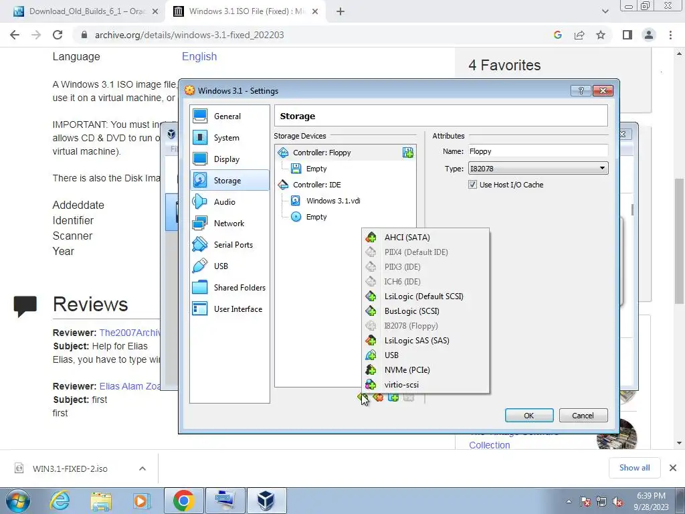Go back to previous page

coord(15,35)
